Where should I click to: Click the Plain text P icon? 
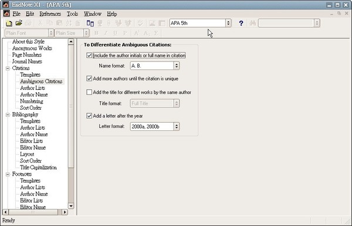tap(125, 33)
